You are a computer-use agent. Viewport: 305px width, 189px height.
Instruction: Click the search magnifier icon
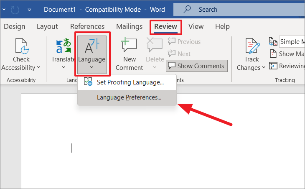click(187, 9)
